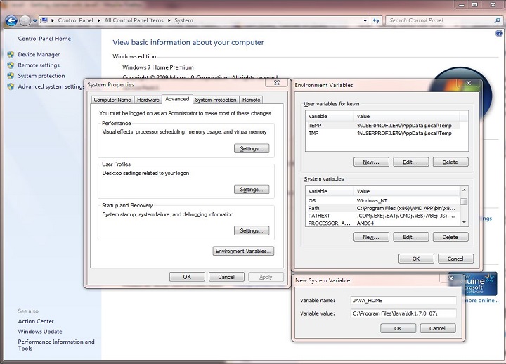This screenshot has width=506, height=364.
Task: Close the Environment Variables dialog
Action: click(x=469, y=83)
